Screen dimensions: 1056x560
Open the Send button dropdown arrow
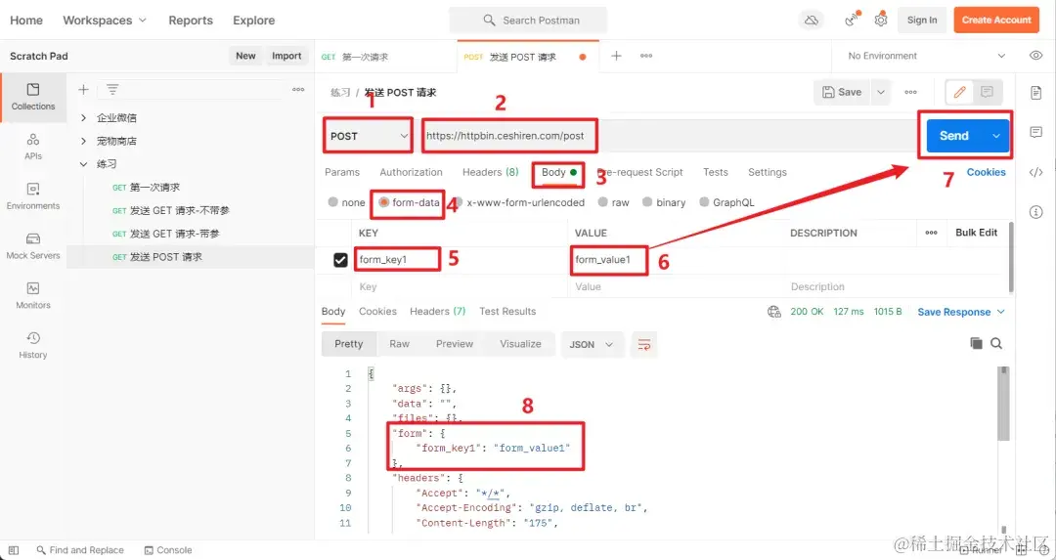(x=996, y=136)
